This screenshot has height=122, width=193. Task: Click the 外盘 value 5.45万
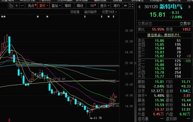click(158, 114)
